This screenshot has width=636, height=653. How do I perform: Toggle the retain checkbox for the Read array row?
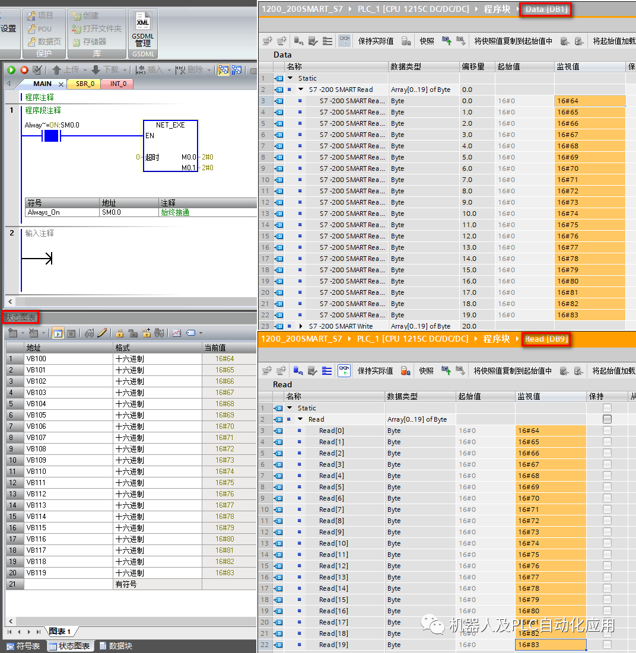pos(607,419)
